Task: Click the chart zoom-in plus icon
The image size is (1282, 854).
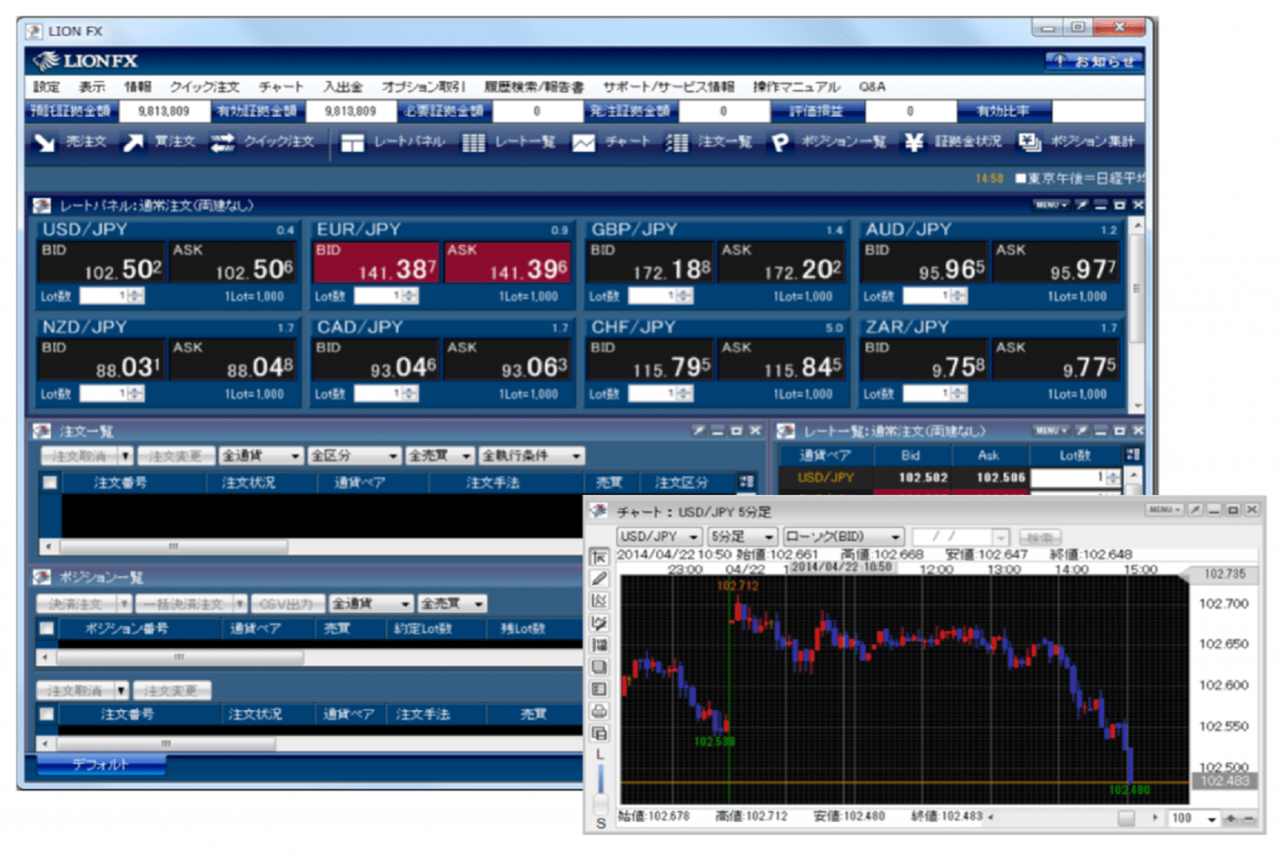Action: [1231, 818]
